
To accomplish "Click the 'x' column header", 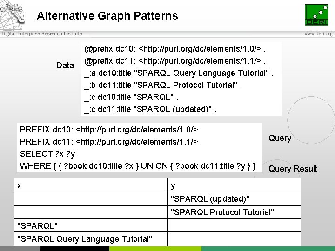I will click(91, 185).
